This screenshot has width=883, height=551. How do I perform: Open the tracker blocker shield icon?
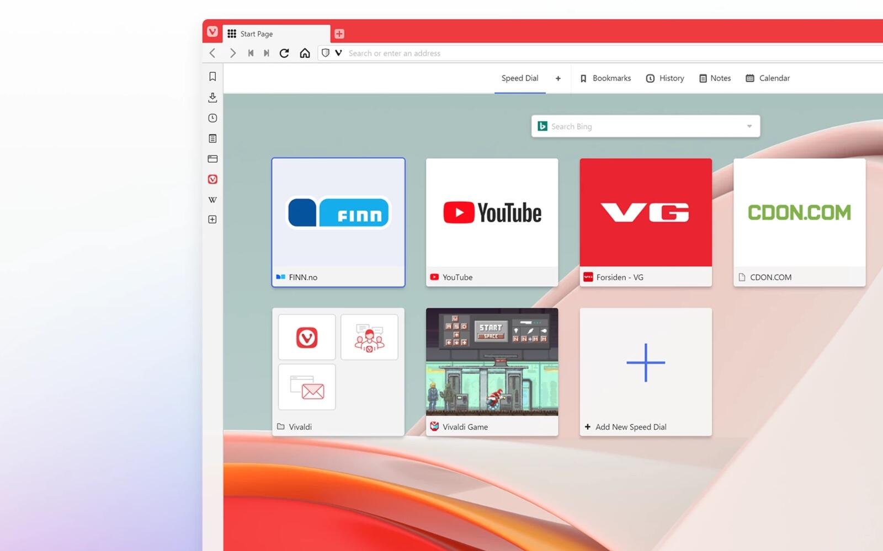(326, 53)
